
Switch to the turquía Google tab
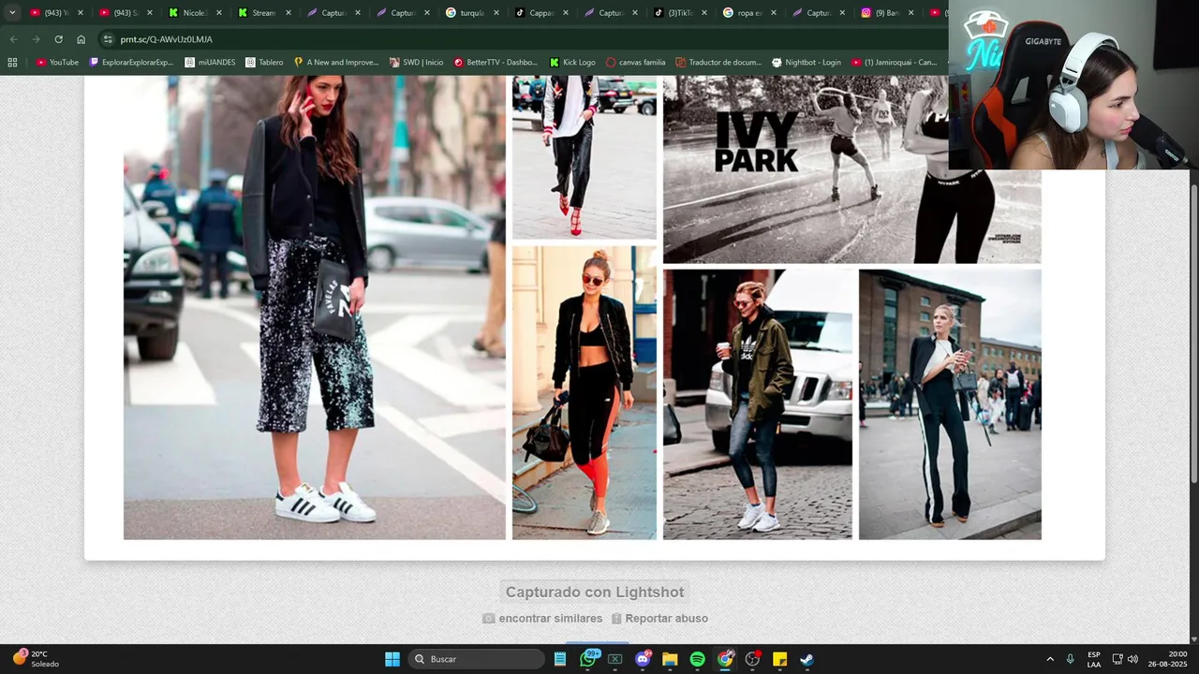point(472,13)
